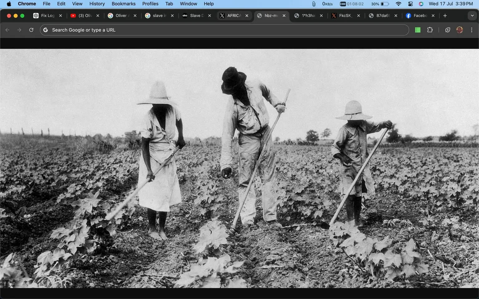Image resolution: width=479 pixels, height=299 pixels.
Task: Open the three-dot Chrome menu
Action: tap(472, 30)
